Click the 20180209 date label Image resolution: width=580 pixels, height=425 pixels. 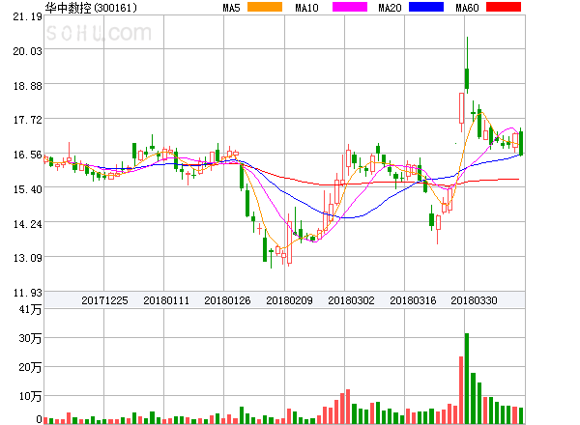[x=289, y=300]
